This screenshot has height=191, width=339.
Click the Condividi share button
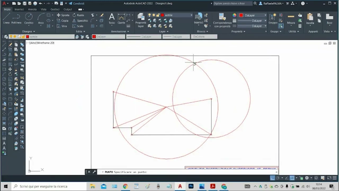(77, 3)
